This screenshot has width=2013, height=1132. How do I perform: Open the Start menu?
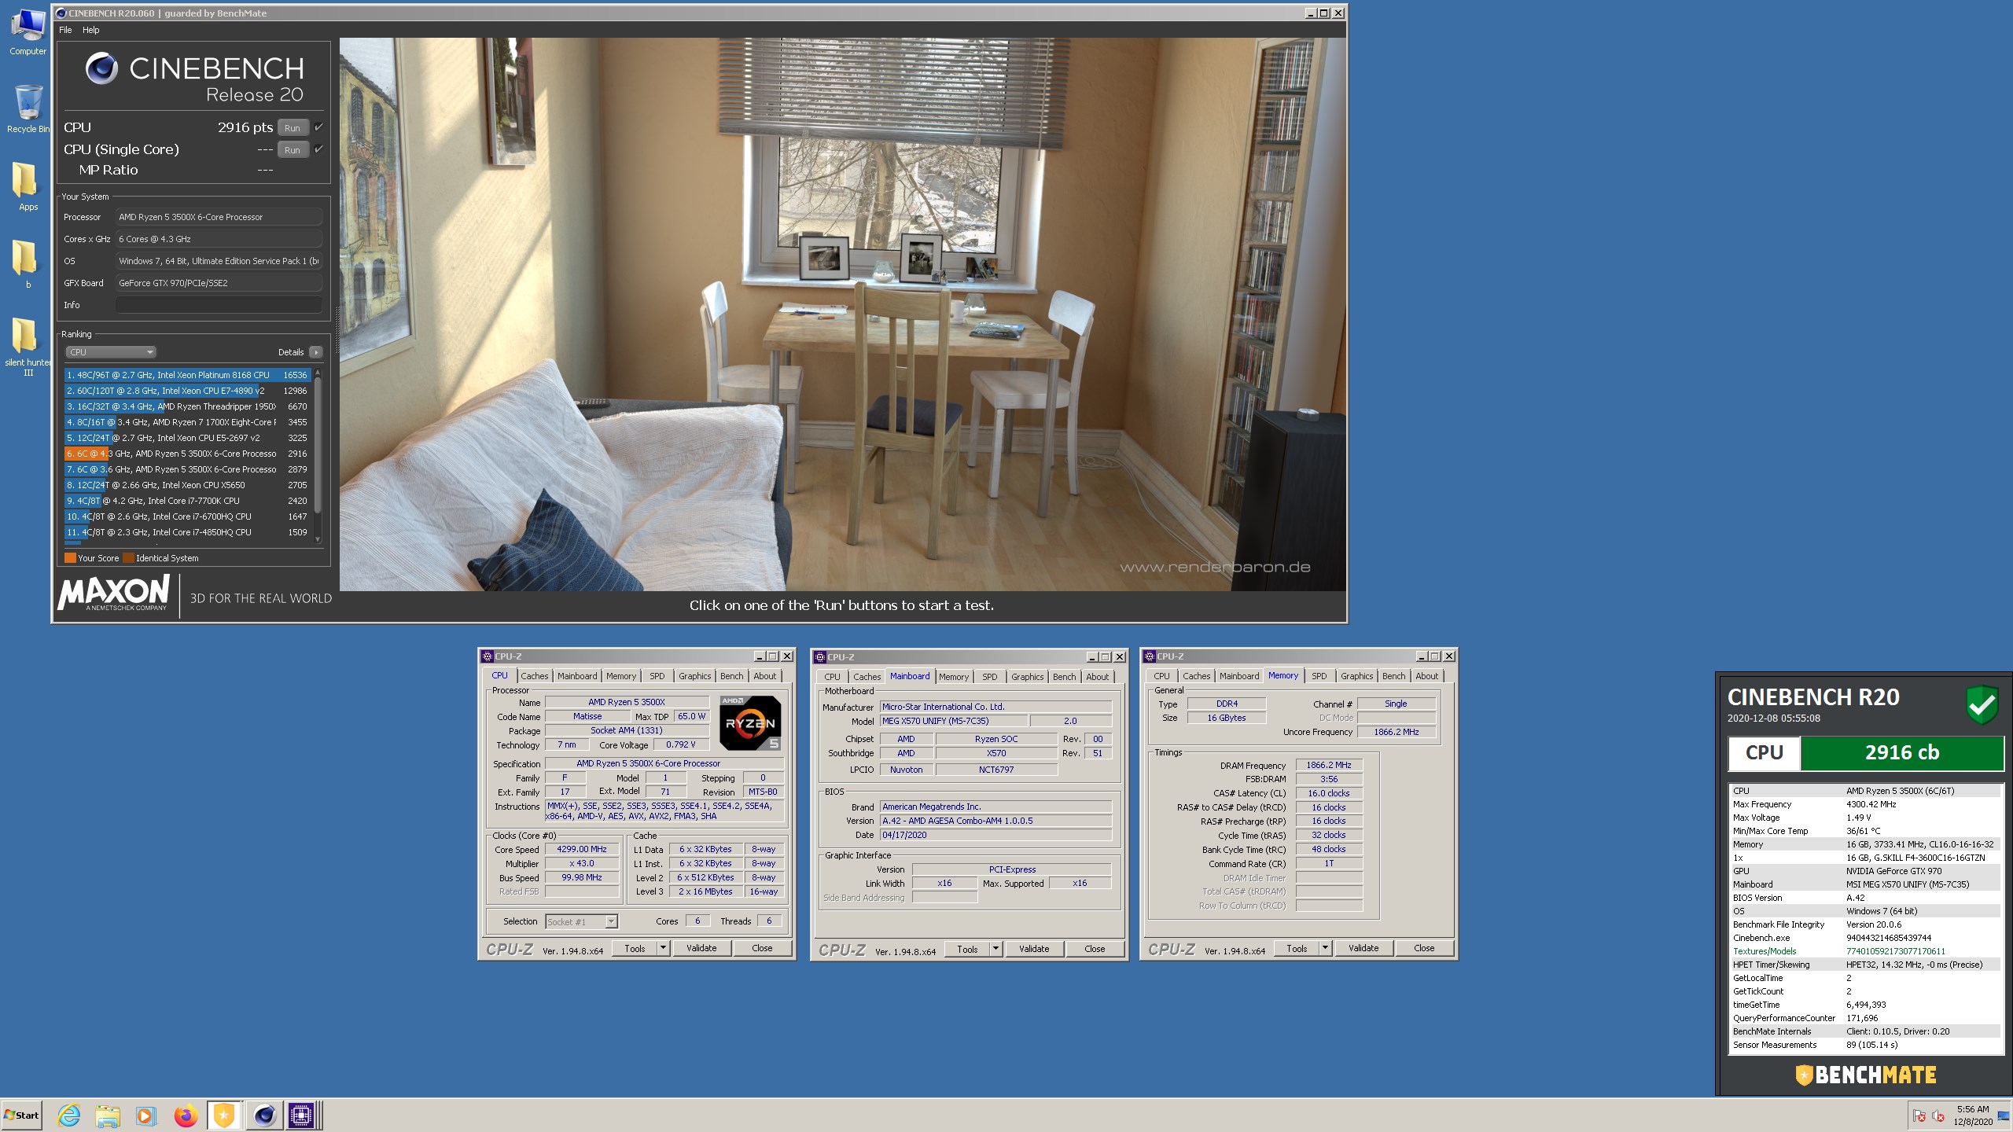coord(21,1115)
